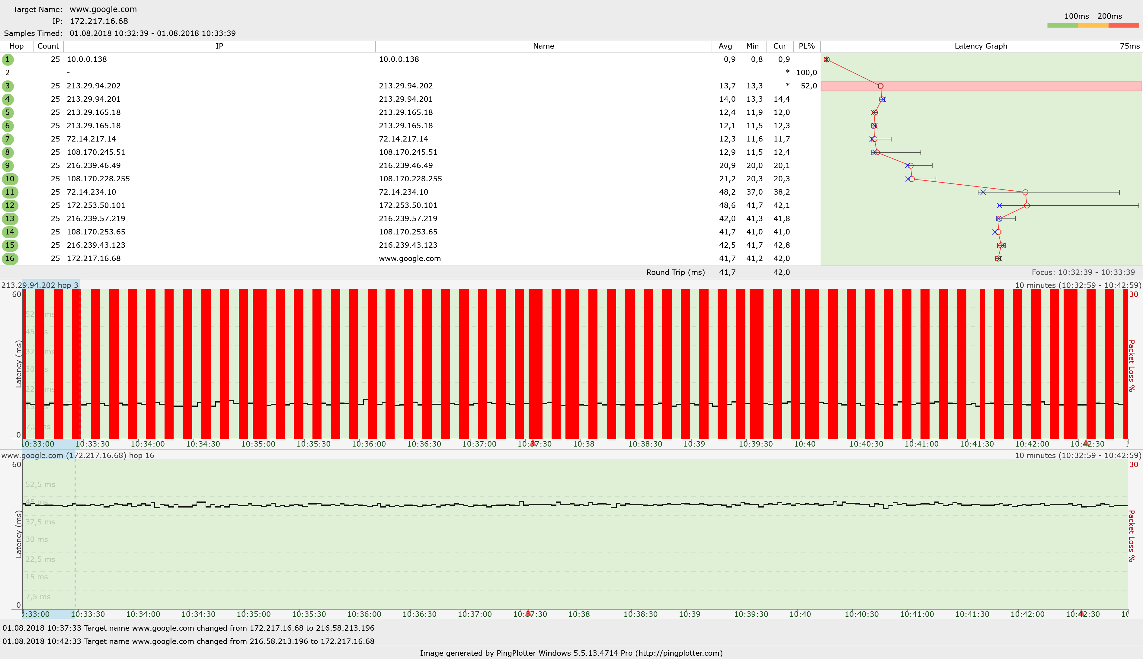Click the IP column header

[219, 46]
